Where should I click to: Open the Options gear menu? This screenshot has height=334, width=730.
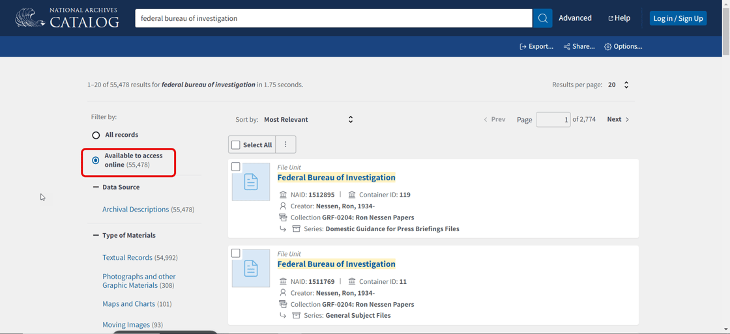pyautogui.click(x=623, y=46)
